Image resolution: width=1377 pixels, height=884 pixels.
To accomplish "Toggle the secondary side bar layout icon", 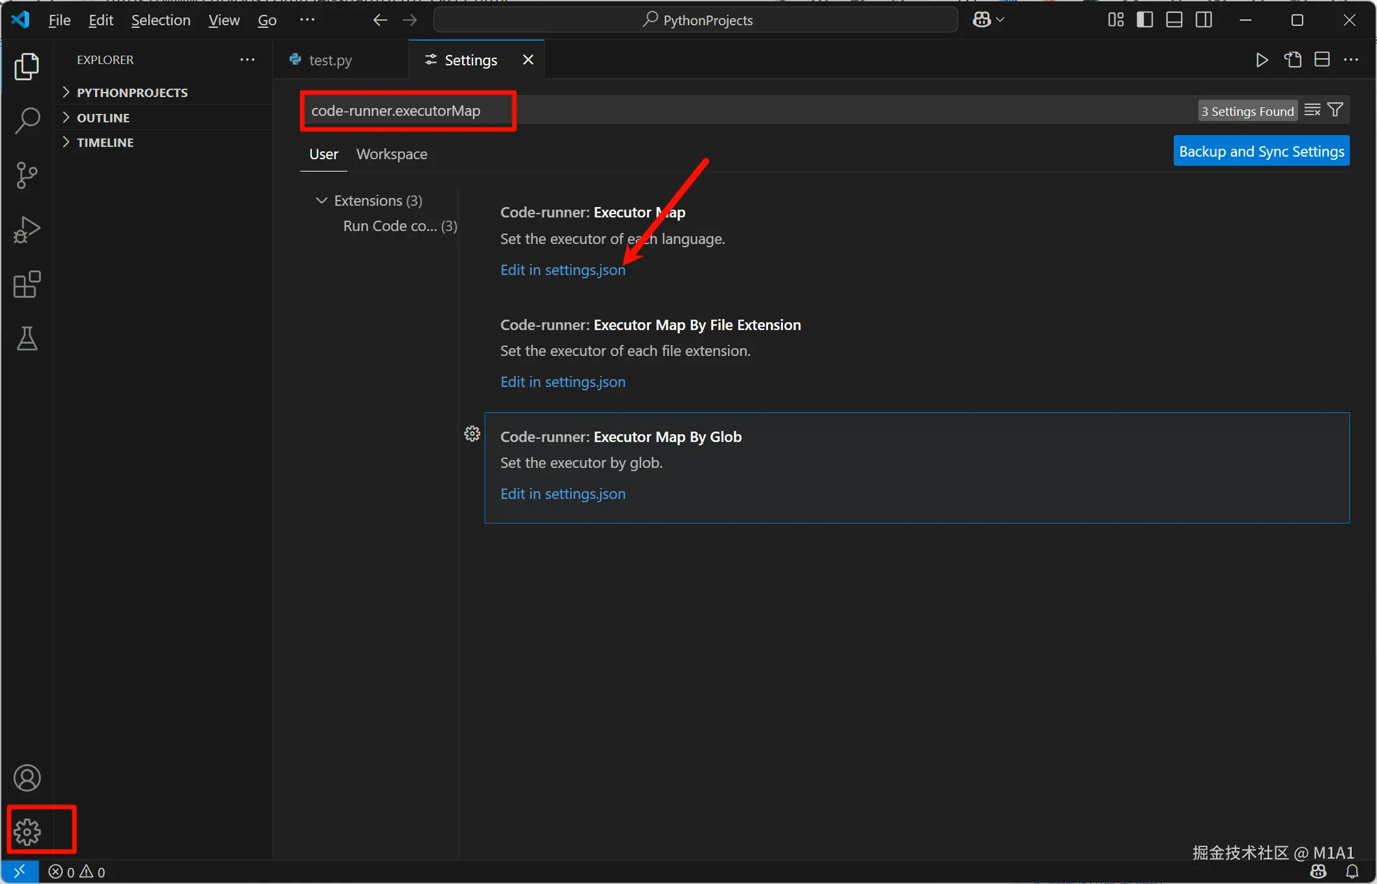I will pos(1204,20).
